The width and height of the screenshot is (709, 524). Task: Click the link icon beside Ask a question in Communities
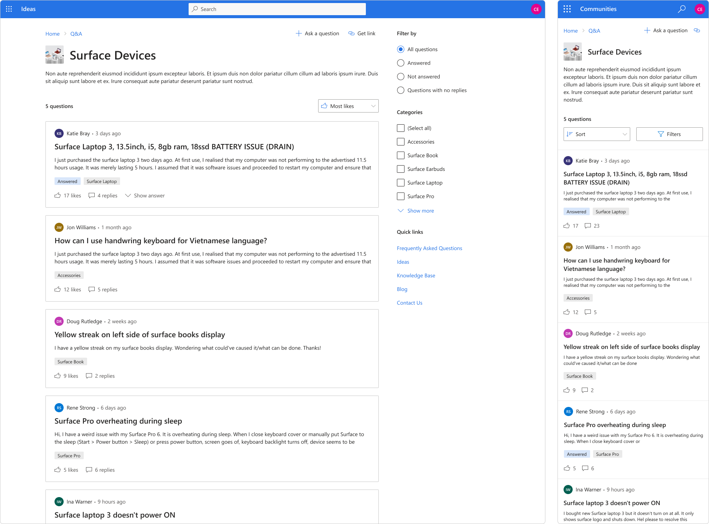(x=697, y=30)
